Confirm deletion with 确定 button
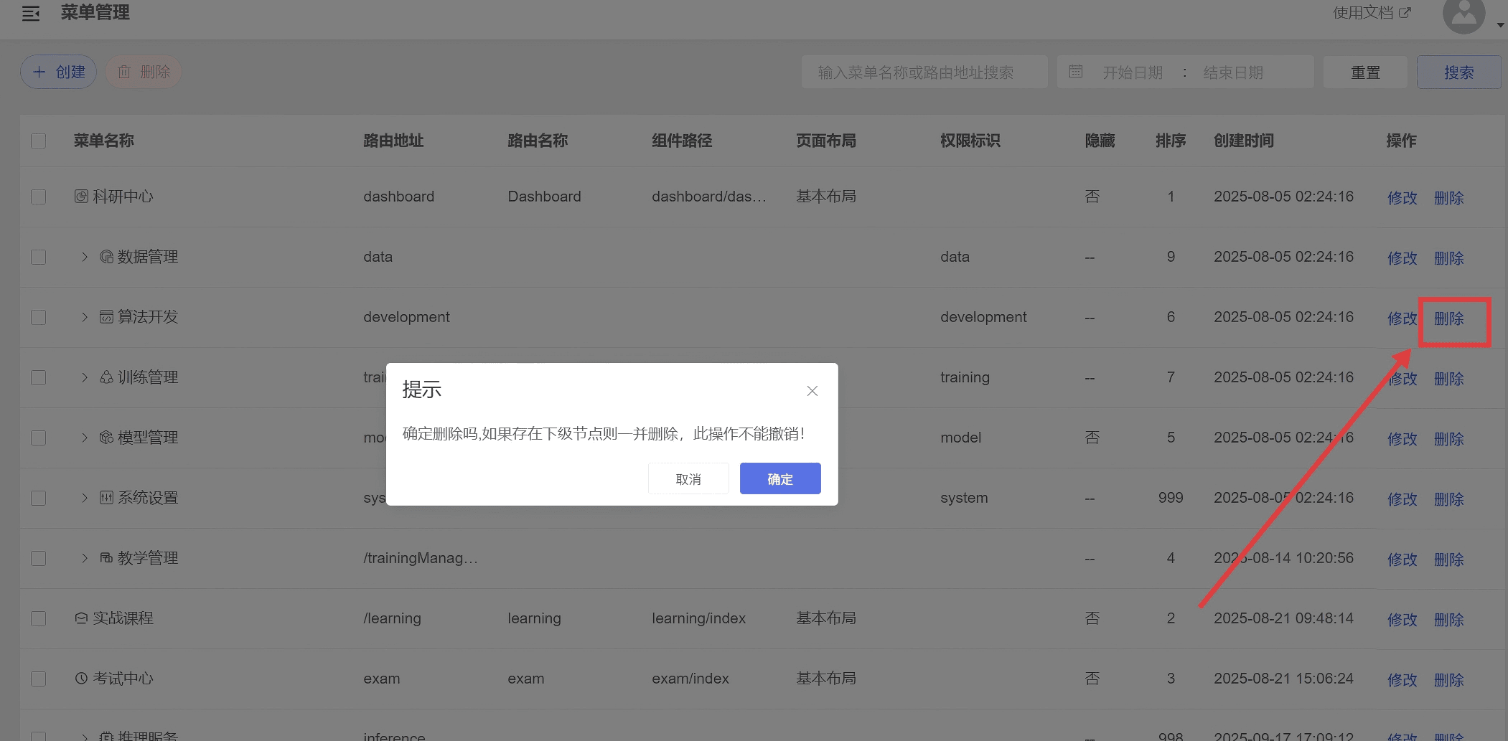This screenshot has height=741, width=1508. pos(779,478)
